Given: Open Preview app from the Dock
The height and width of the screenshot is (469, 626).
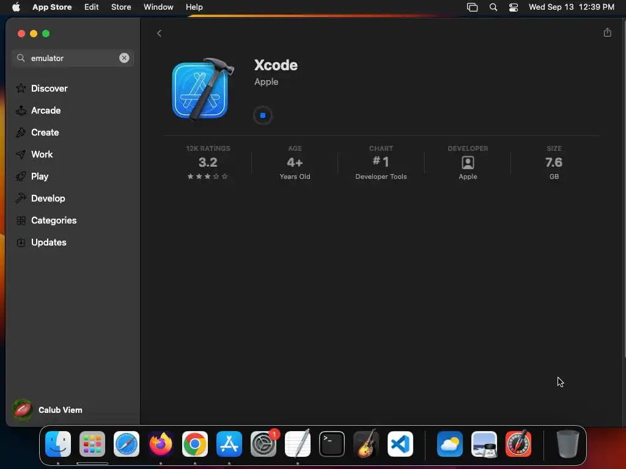Looking at the screenshot, I should tap(484, 444).
